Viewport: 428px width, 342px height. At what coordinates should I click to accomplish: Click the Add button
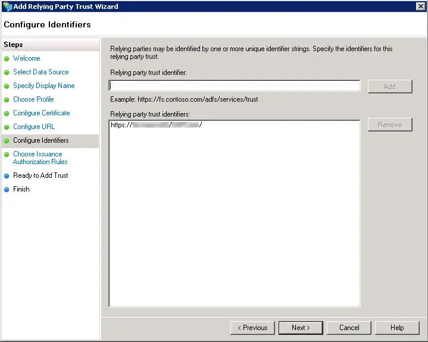tap(390, 86)
